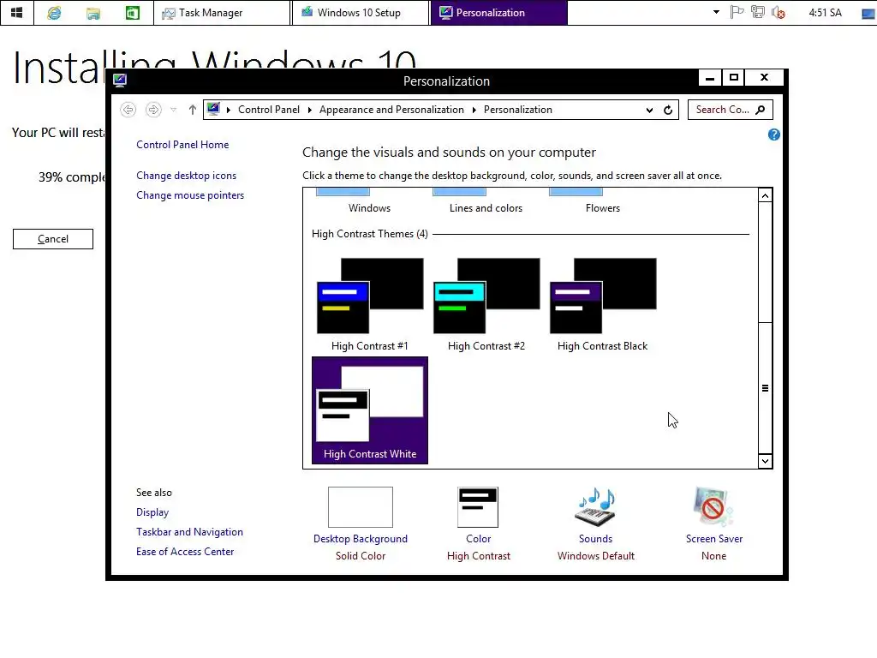Open Desktop Background settings

click(x=361, y=522)
